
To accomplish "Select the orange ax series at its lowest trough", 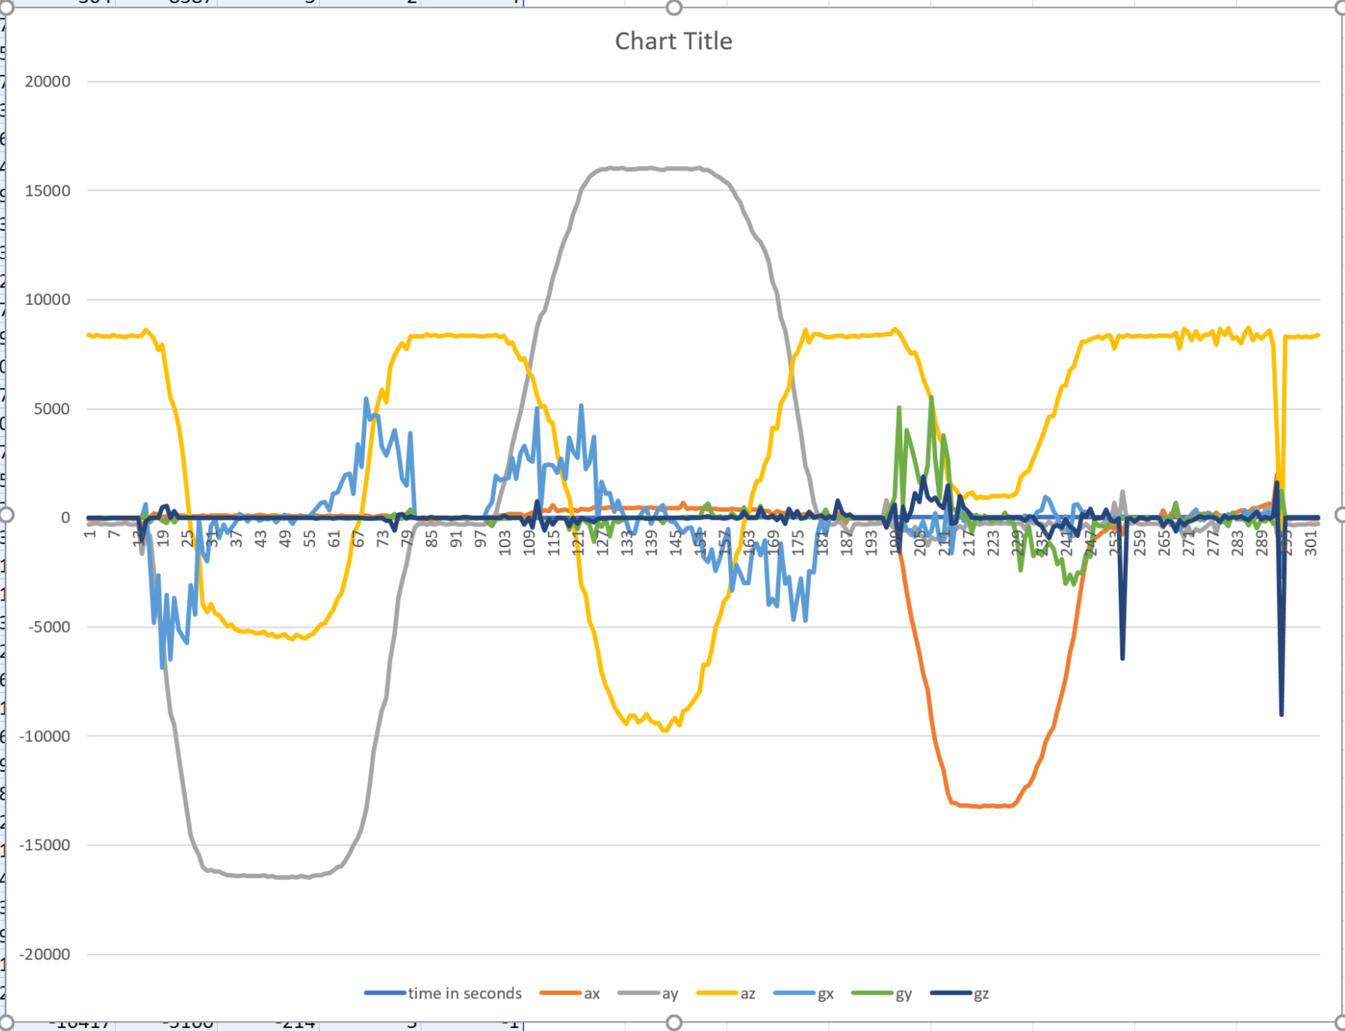I will click(981, 806).
